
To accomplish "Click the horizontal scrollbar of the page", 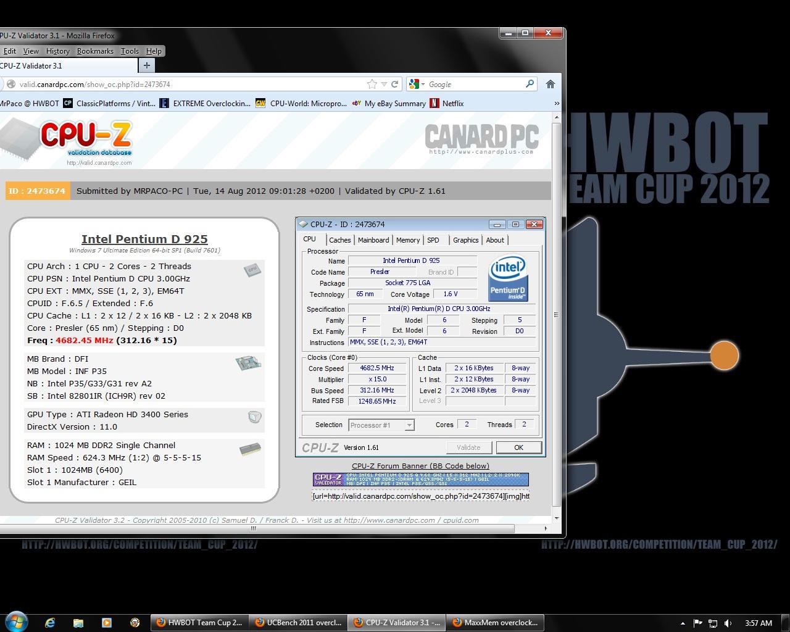I will click(x=253, y=528).
